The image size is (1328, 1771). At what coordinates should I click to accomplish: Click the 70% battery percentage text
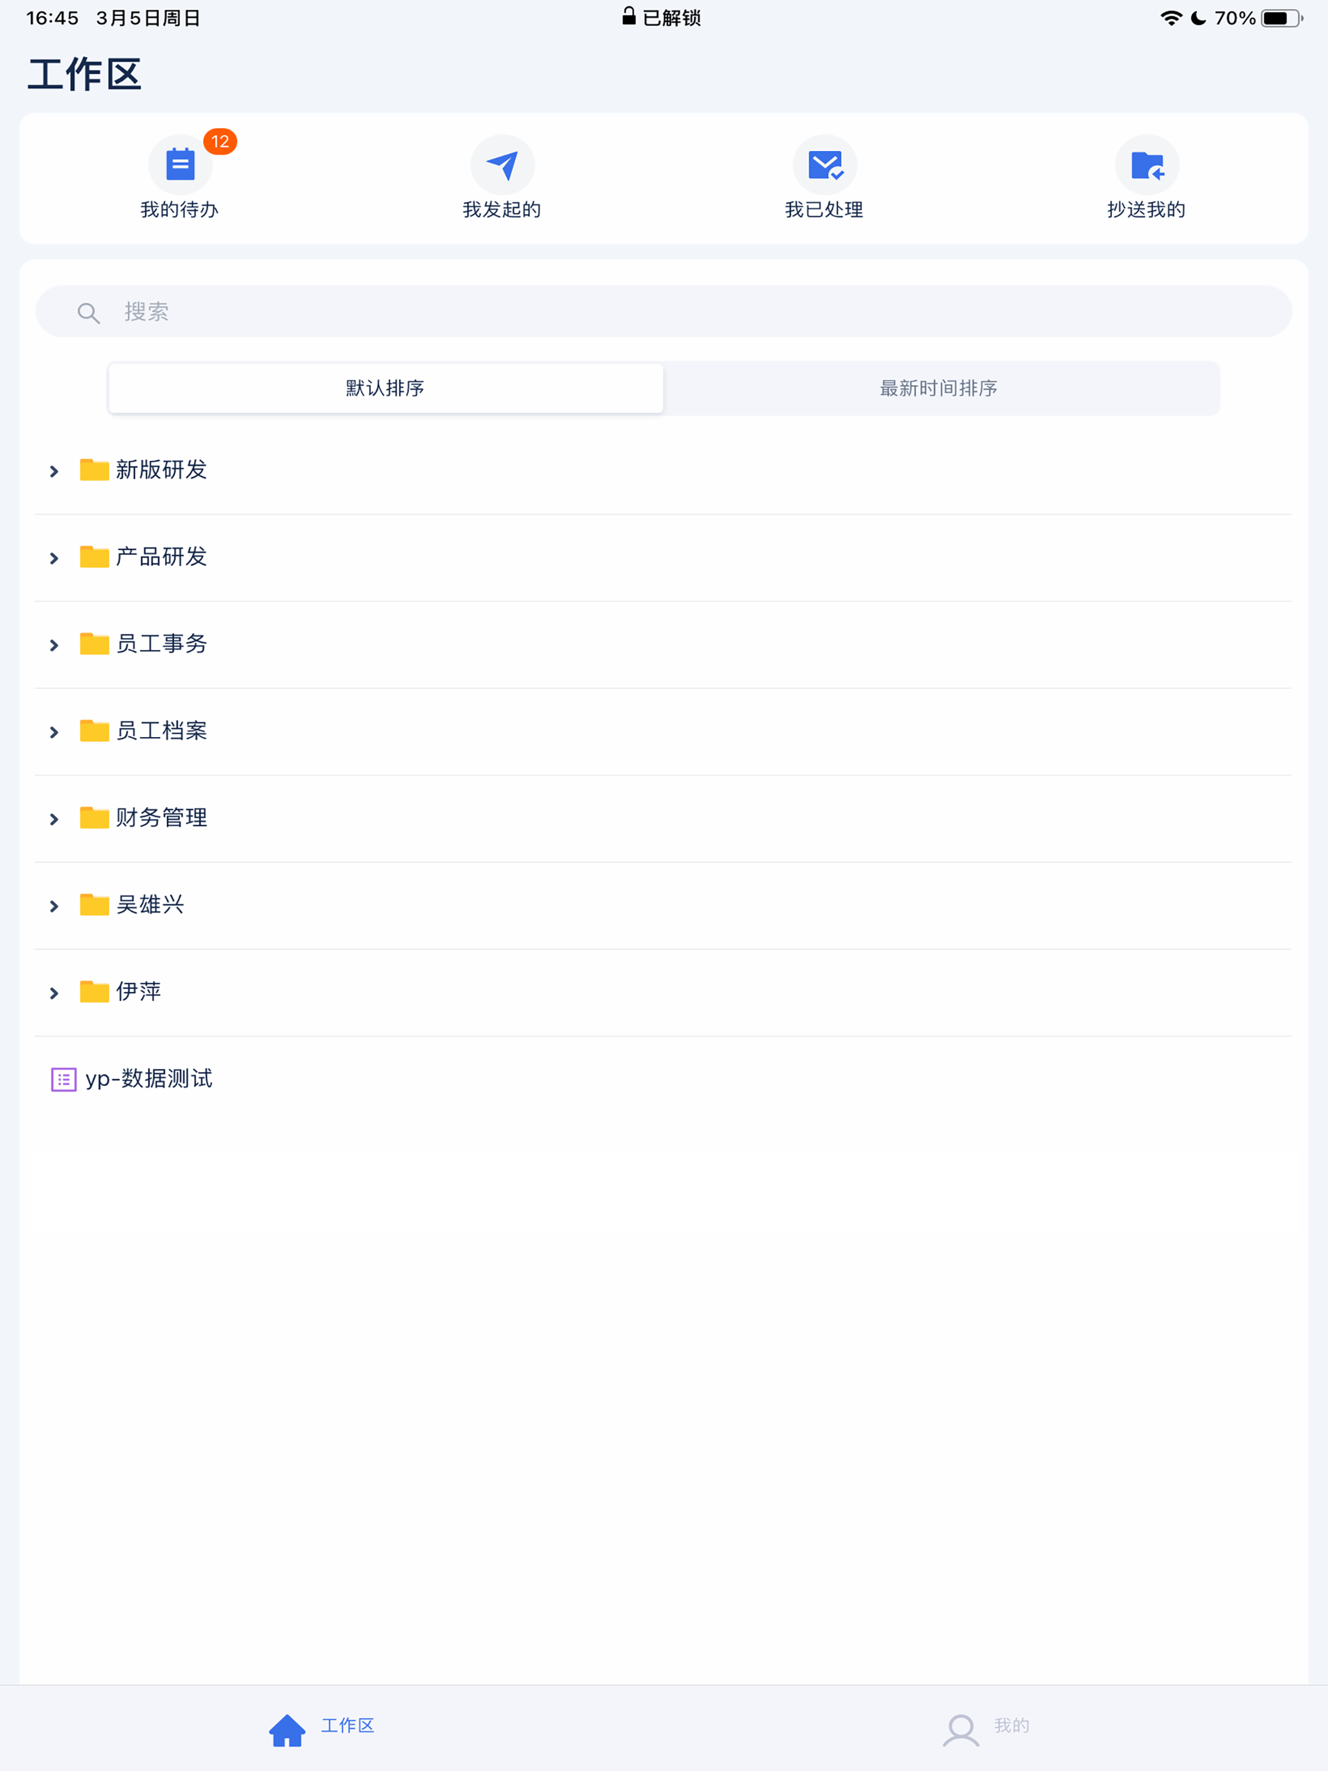(x=1234, y=18)
